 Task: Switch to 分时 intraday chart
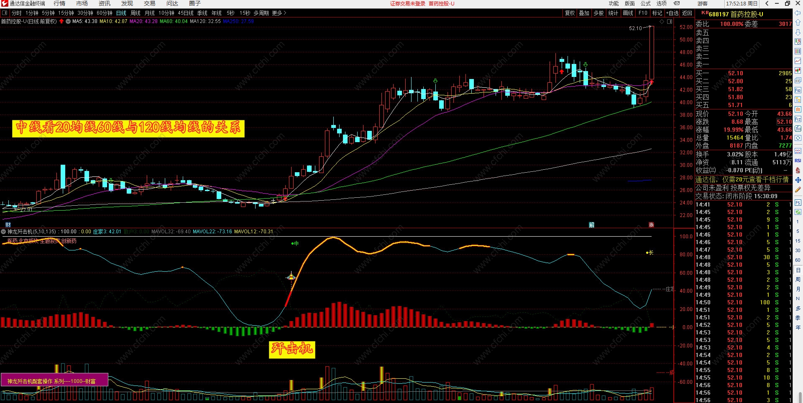point(16,13)
